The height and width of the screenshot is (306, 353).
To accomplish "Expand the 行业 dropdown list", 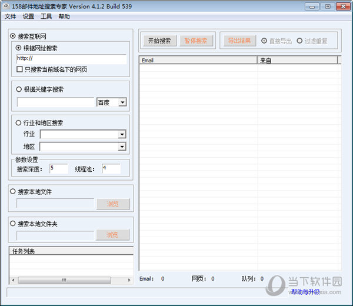I will [122, 134].
